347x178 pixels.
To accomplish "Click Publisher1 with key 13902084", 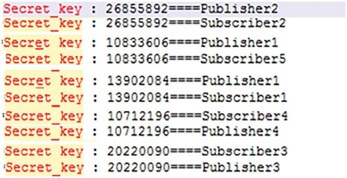I will pos(241,81).
